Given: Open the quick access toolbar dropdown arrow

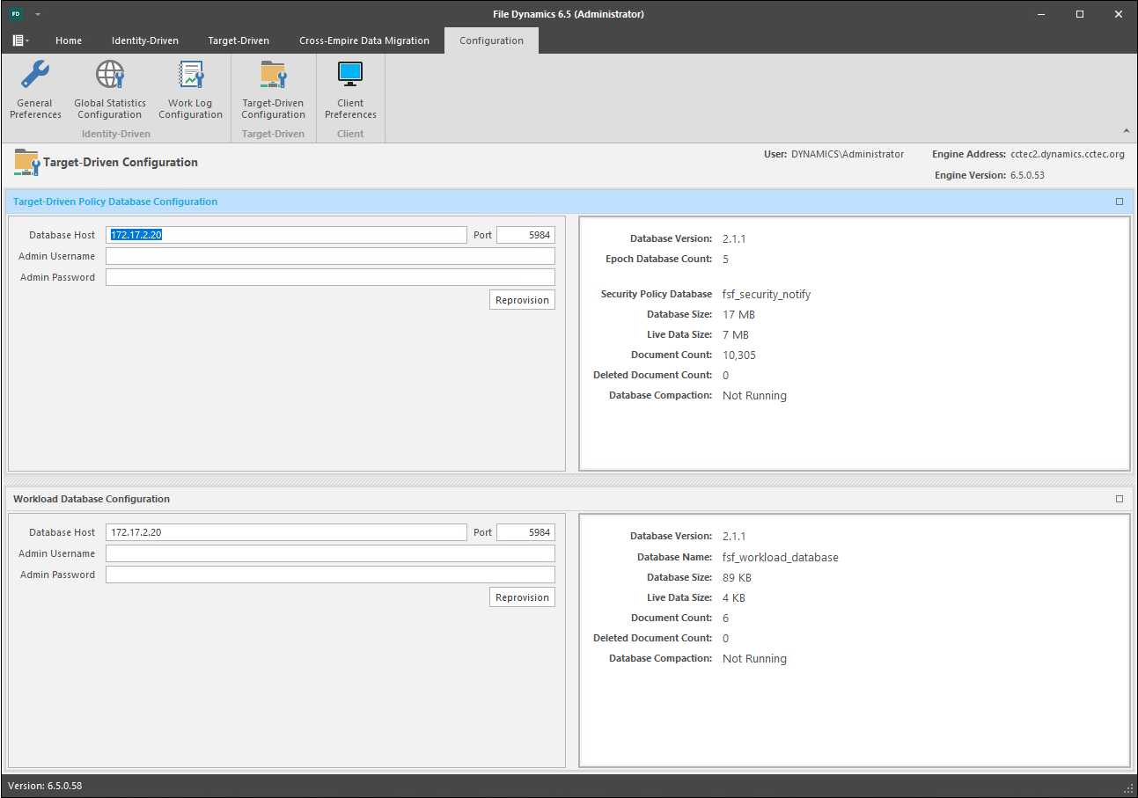Looking at the screenshot, I should pyautogui.click(x=38, y=14).
